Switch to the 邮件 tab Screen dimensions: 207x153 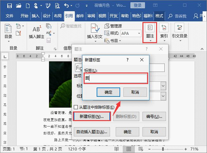click(80, 16)
